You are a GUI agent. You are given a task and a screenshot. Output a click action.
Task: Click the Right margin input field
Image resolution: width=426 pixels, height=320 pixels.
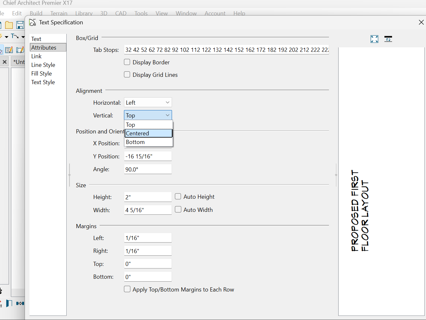(148, 251)
